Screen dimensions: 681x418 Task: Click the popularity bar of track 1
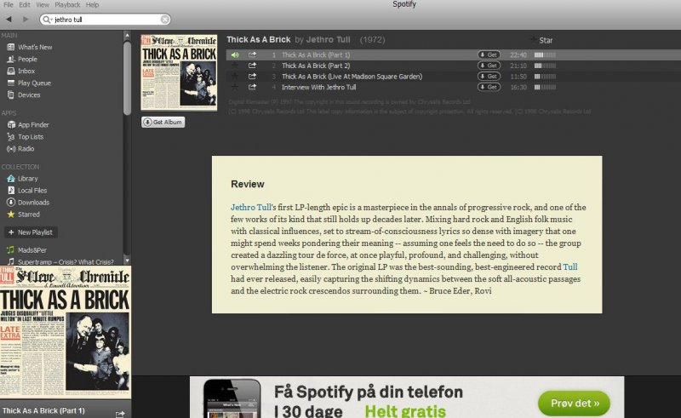[x=544, y=54]
